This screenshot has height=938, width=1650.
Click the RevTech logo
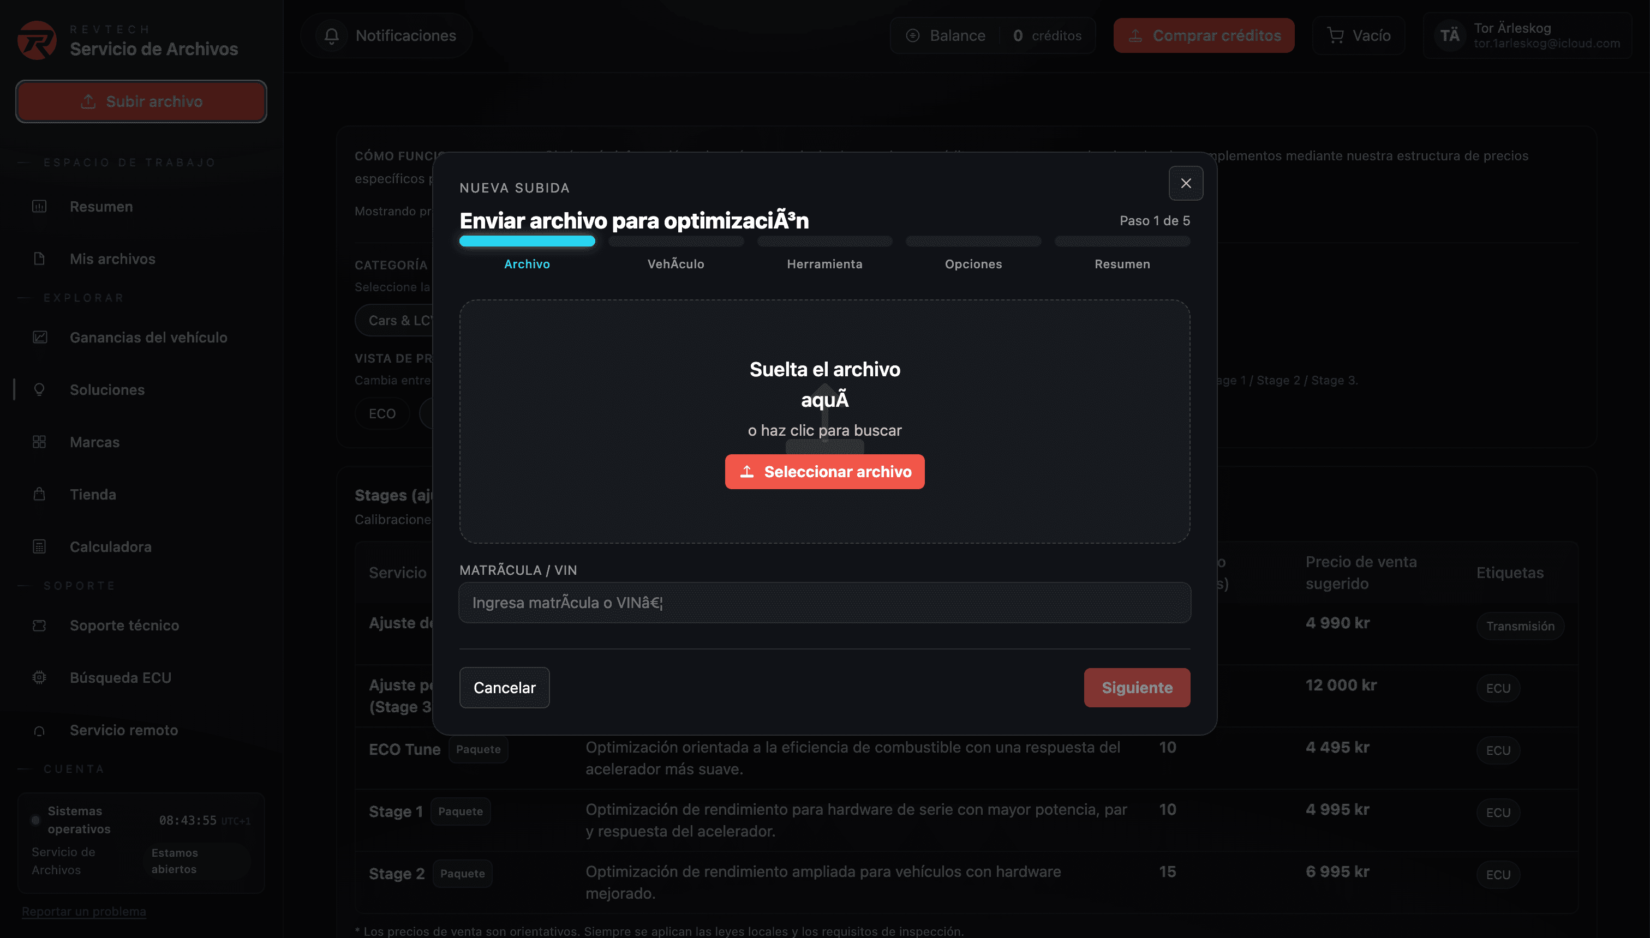[37, 39]
